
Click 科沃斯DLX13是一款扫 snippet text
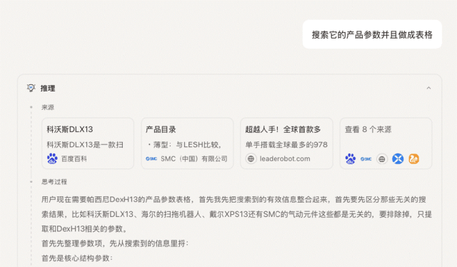coord(85,145)
